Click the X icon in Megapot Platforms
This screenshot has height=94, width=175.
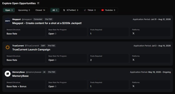pos(133,33)
